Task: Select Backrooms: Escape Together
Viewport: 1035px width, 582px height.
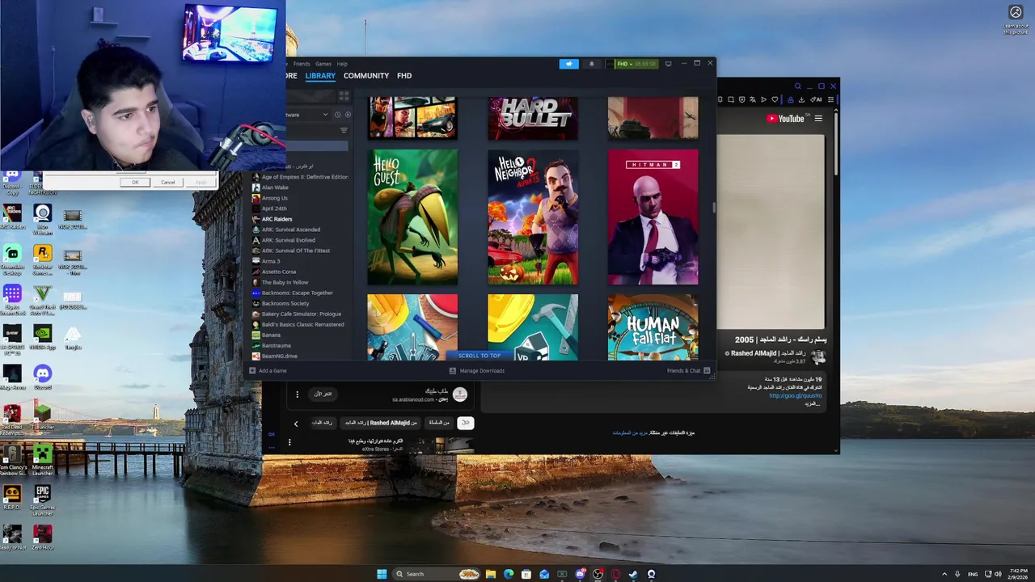Action: click(293, 293)
